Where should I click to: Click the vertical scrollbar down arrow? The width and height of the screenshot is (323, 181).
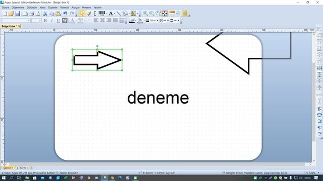coord(314,161)
